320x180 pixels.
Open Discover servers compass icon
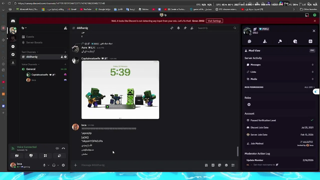(13, 54)
